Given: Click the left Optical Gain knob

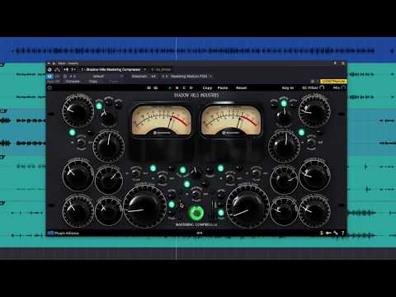Looking at the screenshot, I should pyautogui.click(x=109, y=146).
